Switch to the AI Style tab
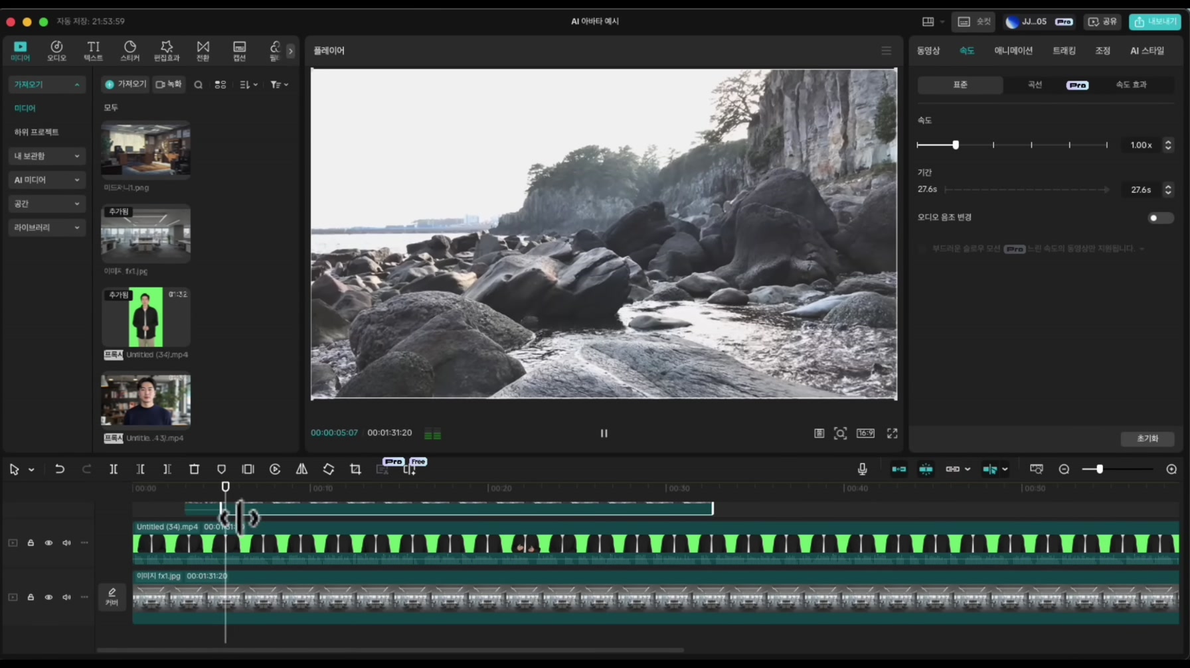Image resolution: width=1190 pixels, height=668 pixels. coord(1147,50)
